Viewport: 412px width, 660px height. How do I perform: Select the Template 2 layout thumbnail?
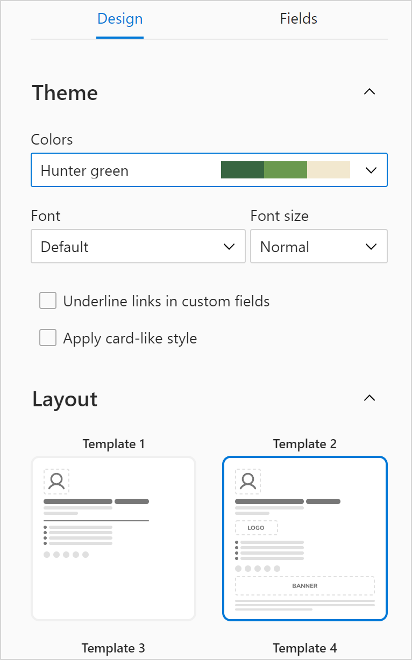click(305, 539)
